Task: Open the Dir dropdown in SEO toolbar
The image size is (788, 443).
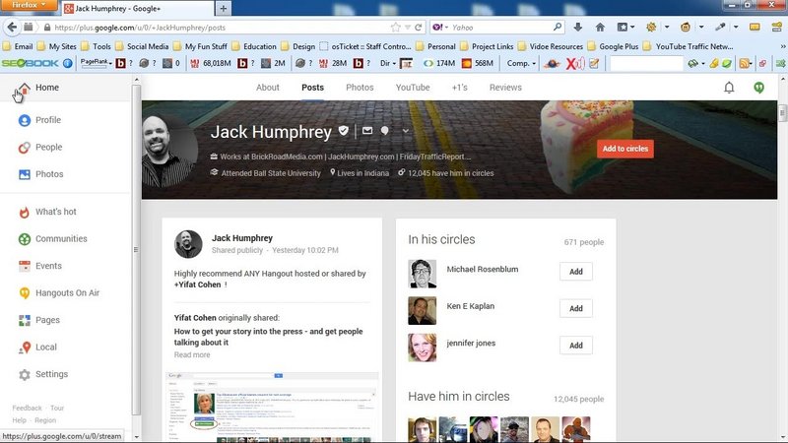Action: click(x=387, y=63)
